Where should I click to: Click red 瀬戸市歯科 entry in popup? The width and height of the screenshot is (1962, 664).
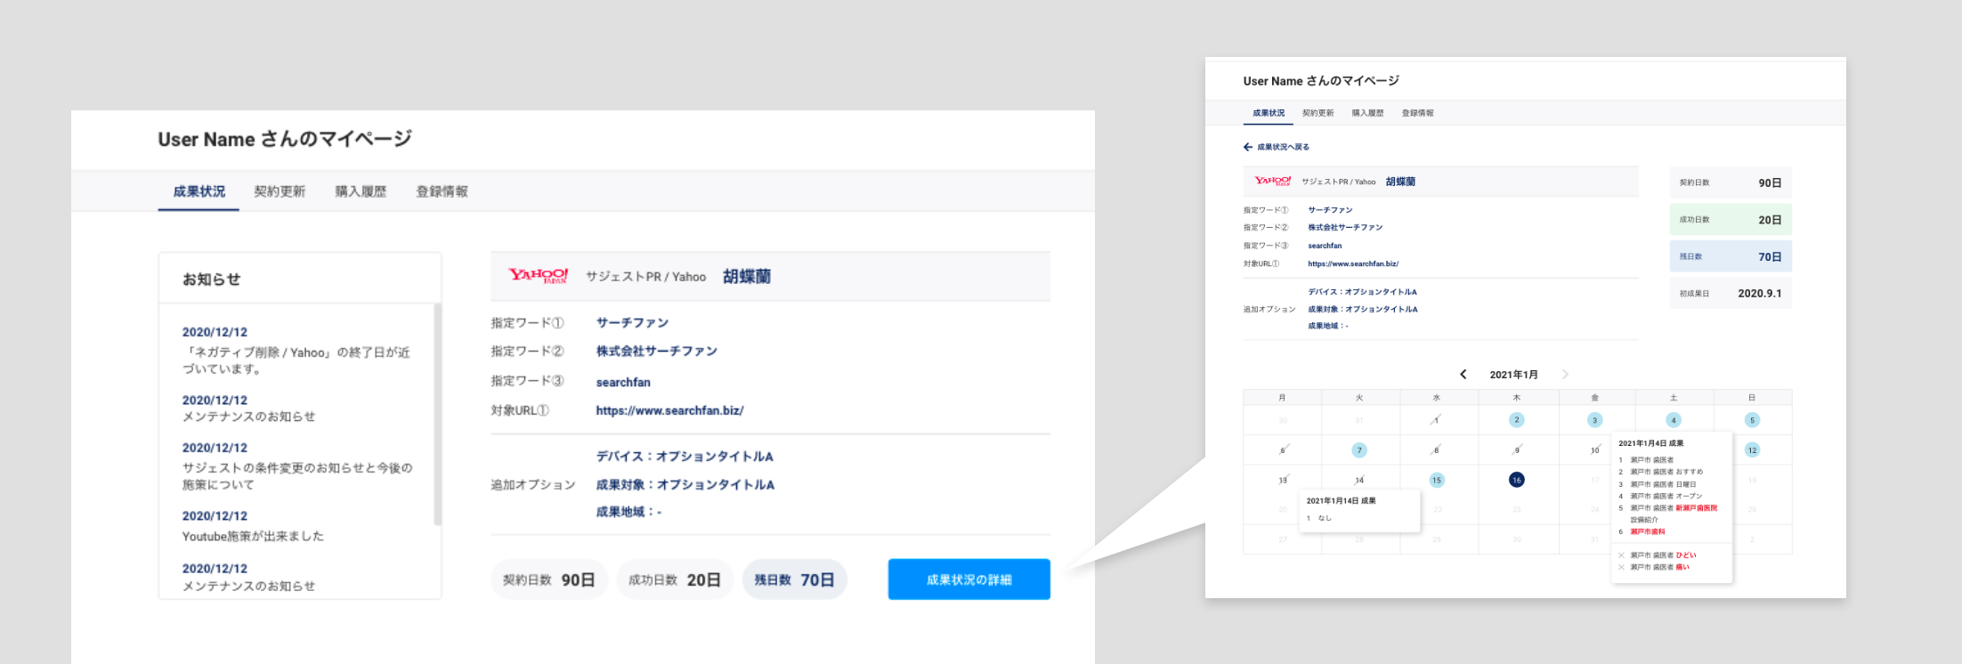point(1648,531)
